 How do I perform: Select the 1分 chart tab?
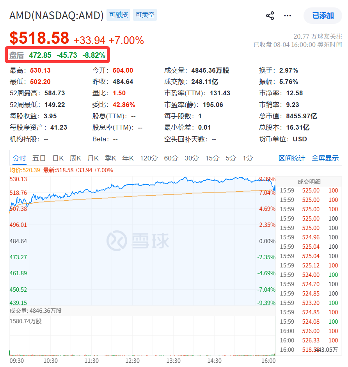(x=248, y=158)
